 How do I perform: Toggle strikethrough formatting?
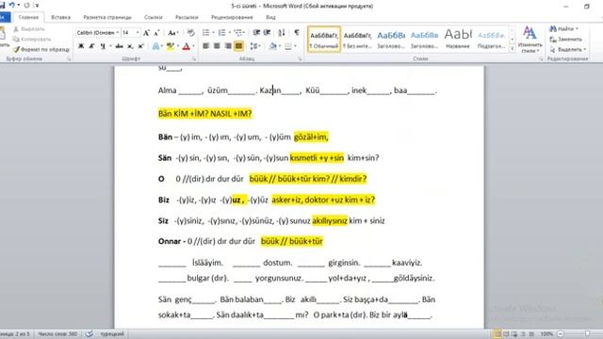click(120, 46)
